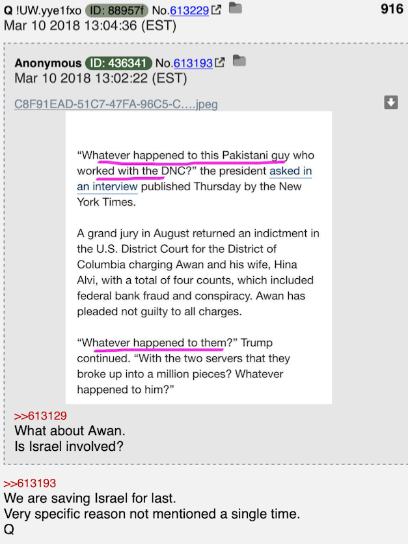
Task: Click the ID: 88957f badge
Action: pos(117,10)
